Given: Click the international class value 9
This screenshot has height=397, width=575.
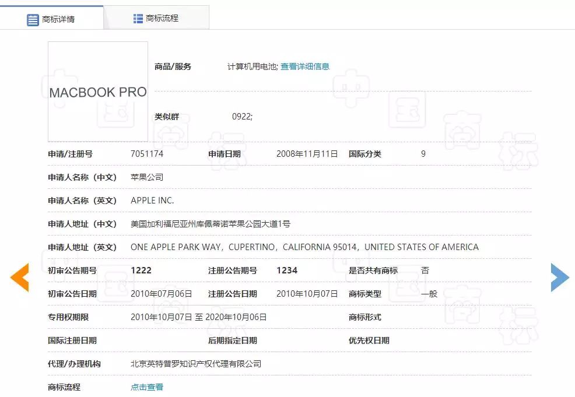Looking at the screenshot, I should click(x=423, y=153).
